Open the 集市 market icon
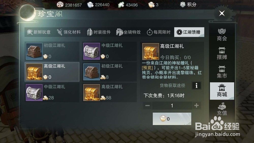This screenshot has width=254, height=143. click(x=222, y=72)
